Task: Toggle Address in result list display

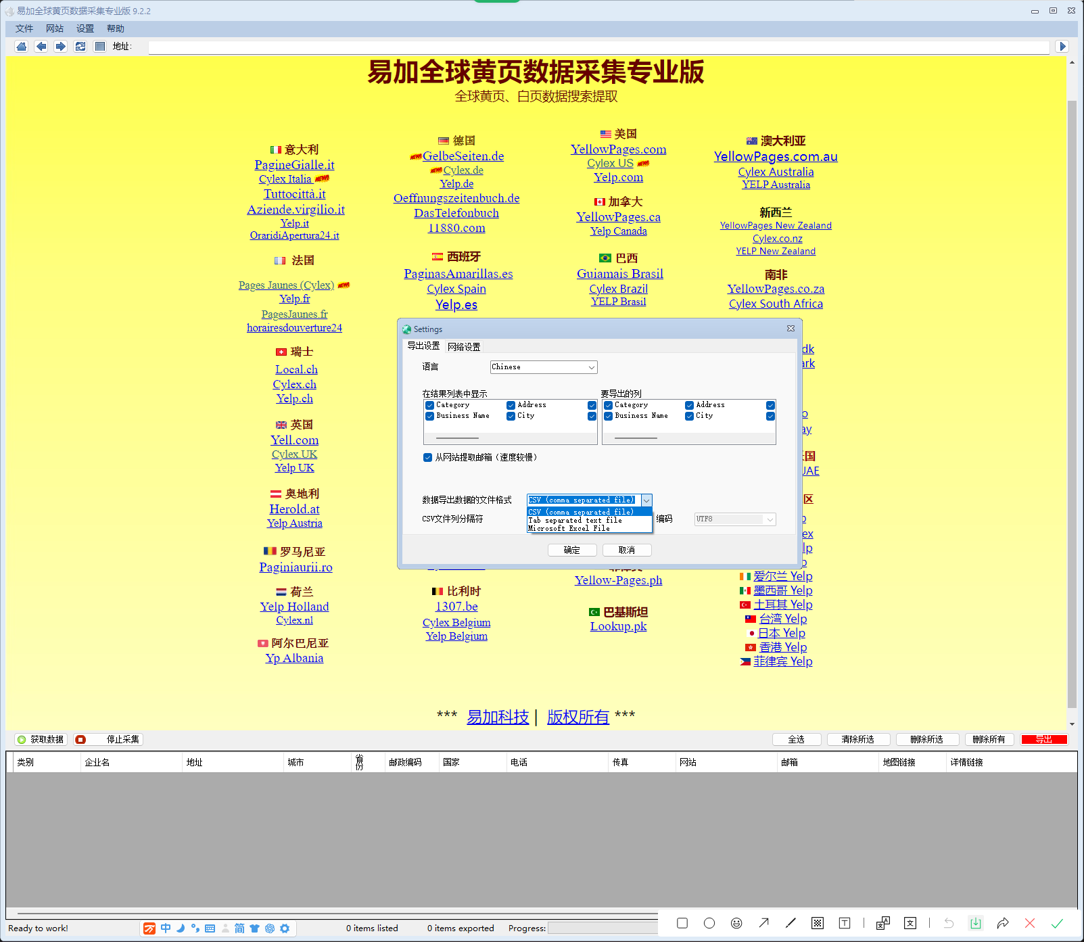Action: tap(511, 405)
